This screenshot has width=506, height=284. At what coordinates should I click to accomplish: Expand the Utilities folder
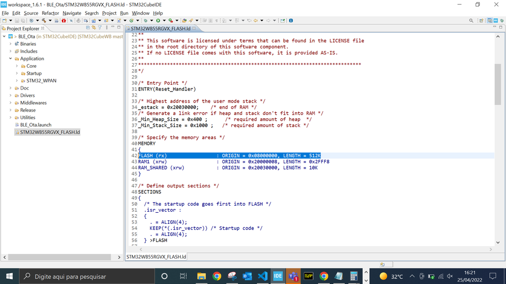tap(10, 118)
